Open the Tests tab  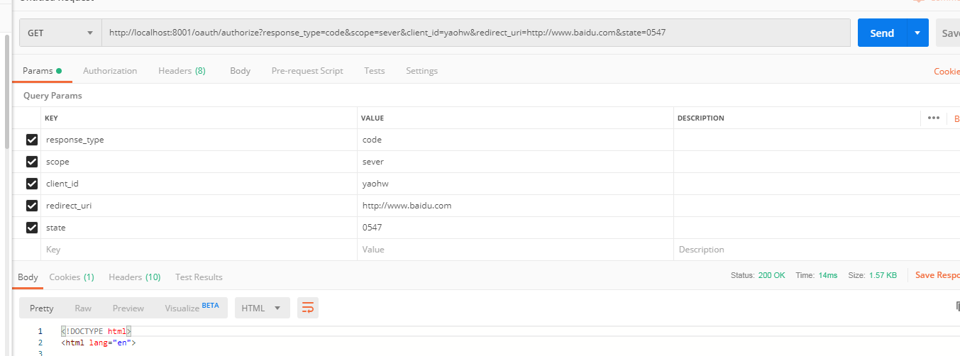[x=375, y=71]
